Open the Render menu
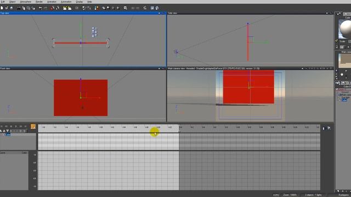Screen dimensions: 351x197 39,2
